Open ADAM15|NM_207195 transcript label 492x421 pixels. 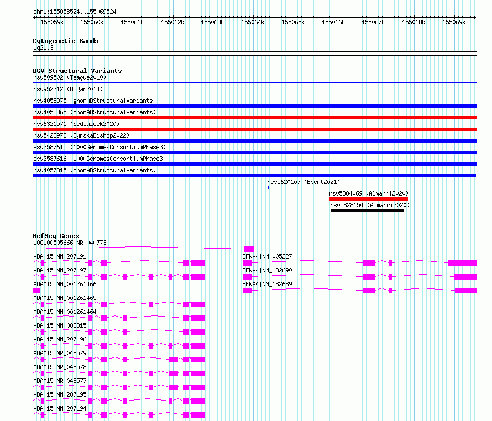click(x=60, y=394)
